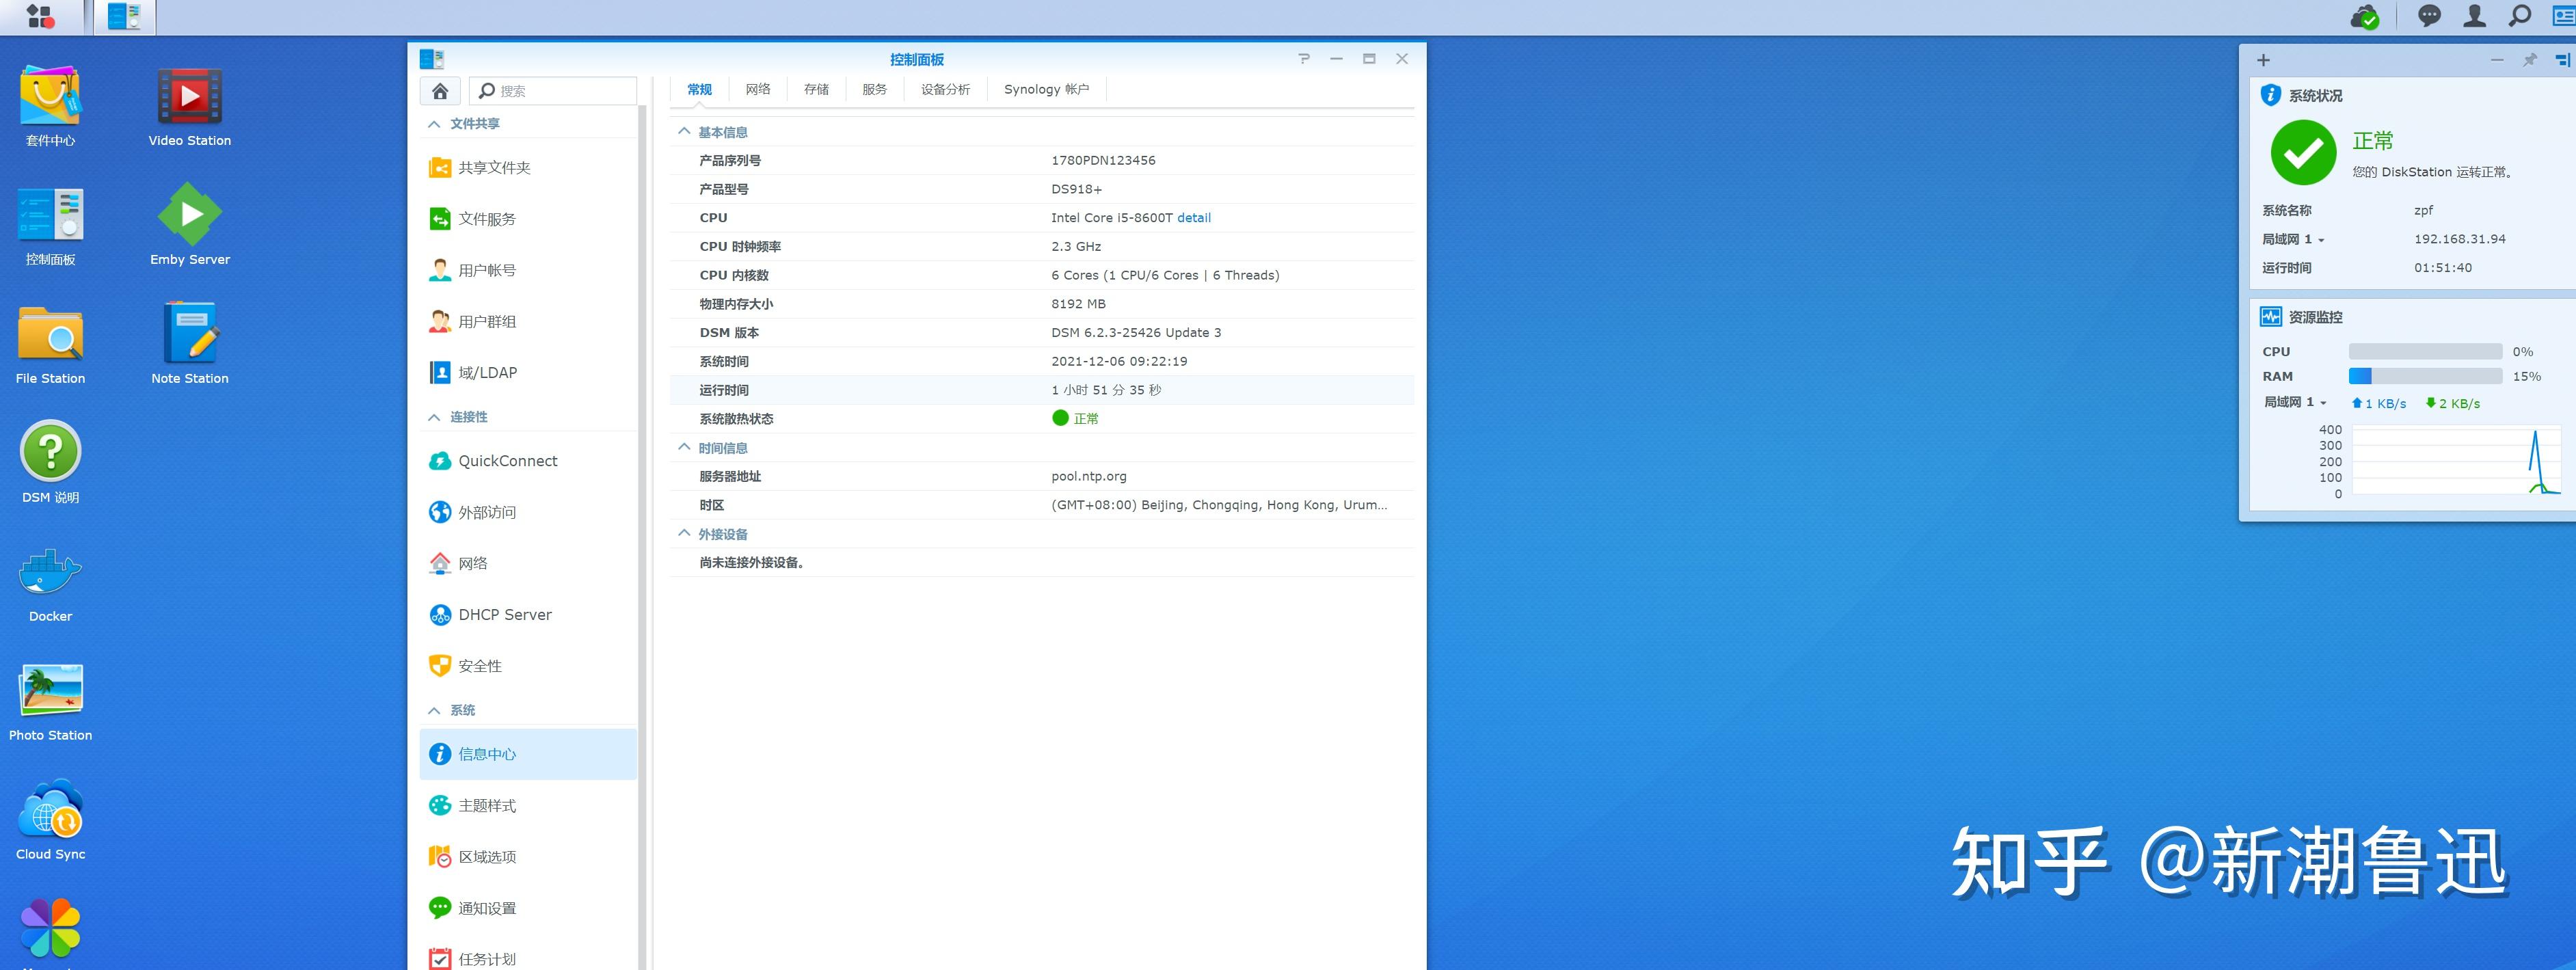Image resolution: width=2576 pixels, height=970 pixels.
Task: Click the CPU usage bar in 资源监控
Action: coord(2425,352)
